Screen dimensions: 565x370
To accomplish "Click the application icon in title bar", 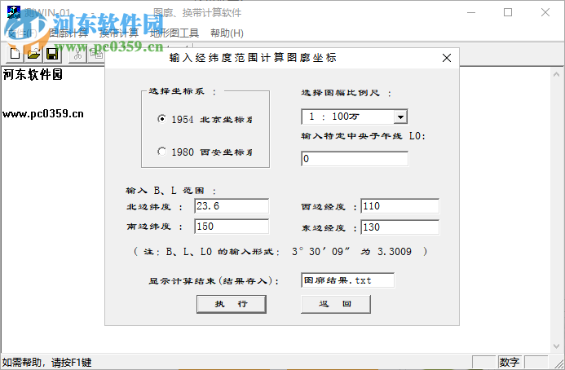I will pos(14,12).
